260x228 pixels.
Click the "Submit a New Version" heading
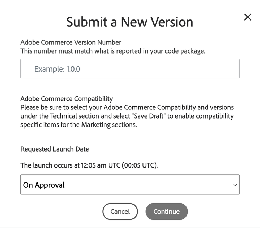(130, 22)
